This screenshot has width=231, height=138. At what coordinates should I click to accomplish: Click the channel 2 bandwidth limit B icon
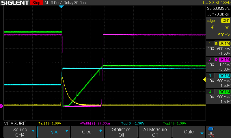click(x=217, y=60)
